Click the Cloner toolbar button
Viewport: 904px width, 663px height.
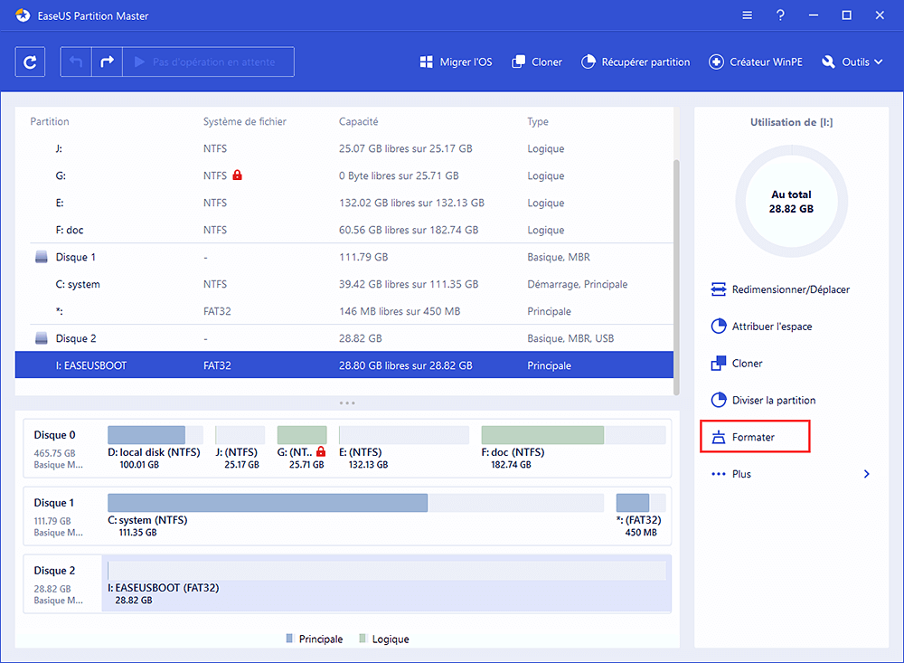coord(537,62)
